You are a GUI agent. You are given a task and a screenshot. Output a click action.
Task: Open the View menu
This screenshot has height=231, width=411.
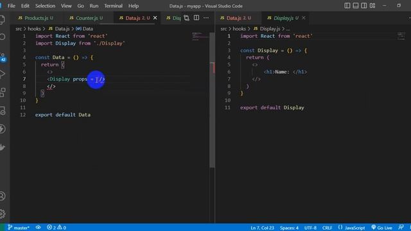(66, 6)
